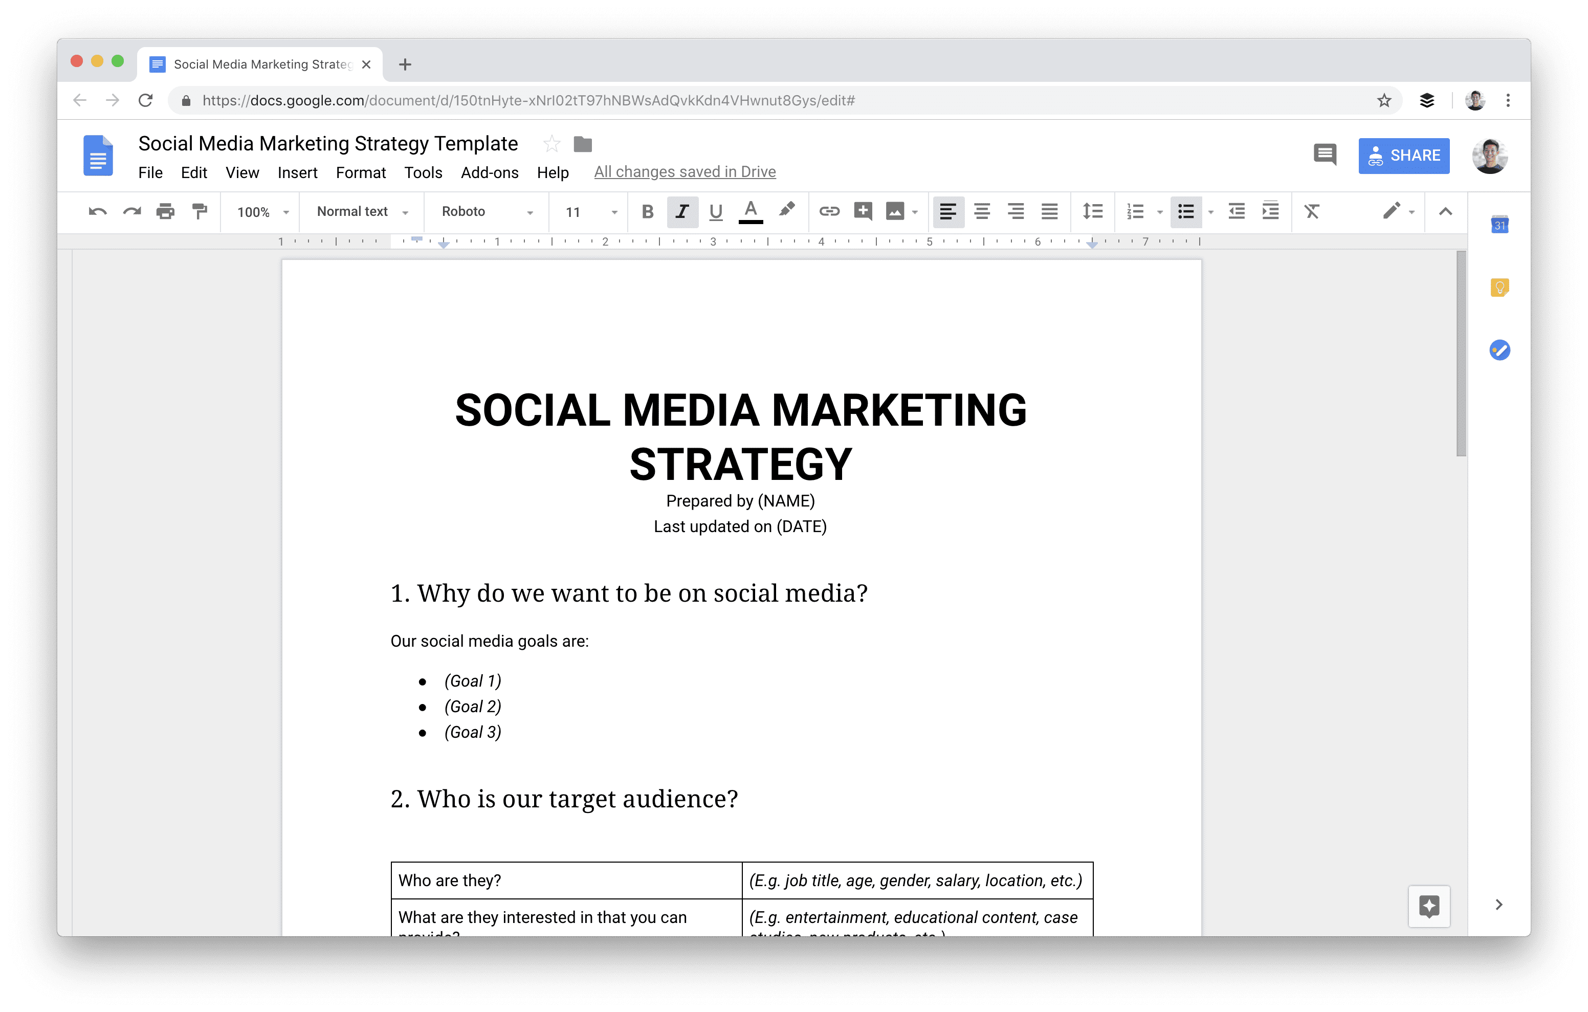Toggle the numbered list
The height and width of the screenshot is (1012, 1588).
click(x=1136, y=212)
